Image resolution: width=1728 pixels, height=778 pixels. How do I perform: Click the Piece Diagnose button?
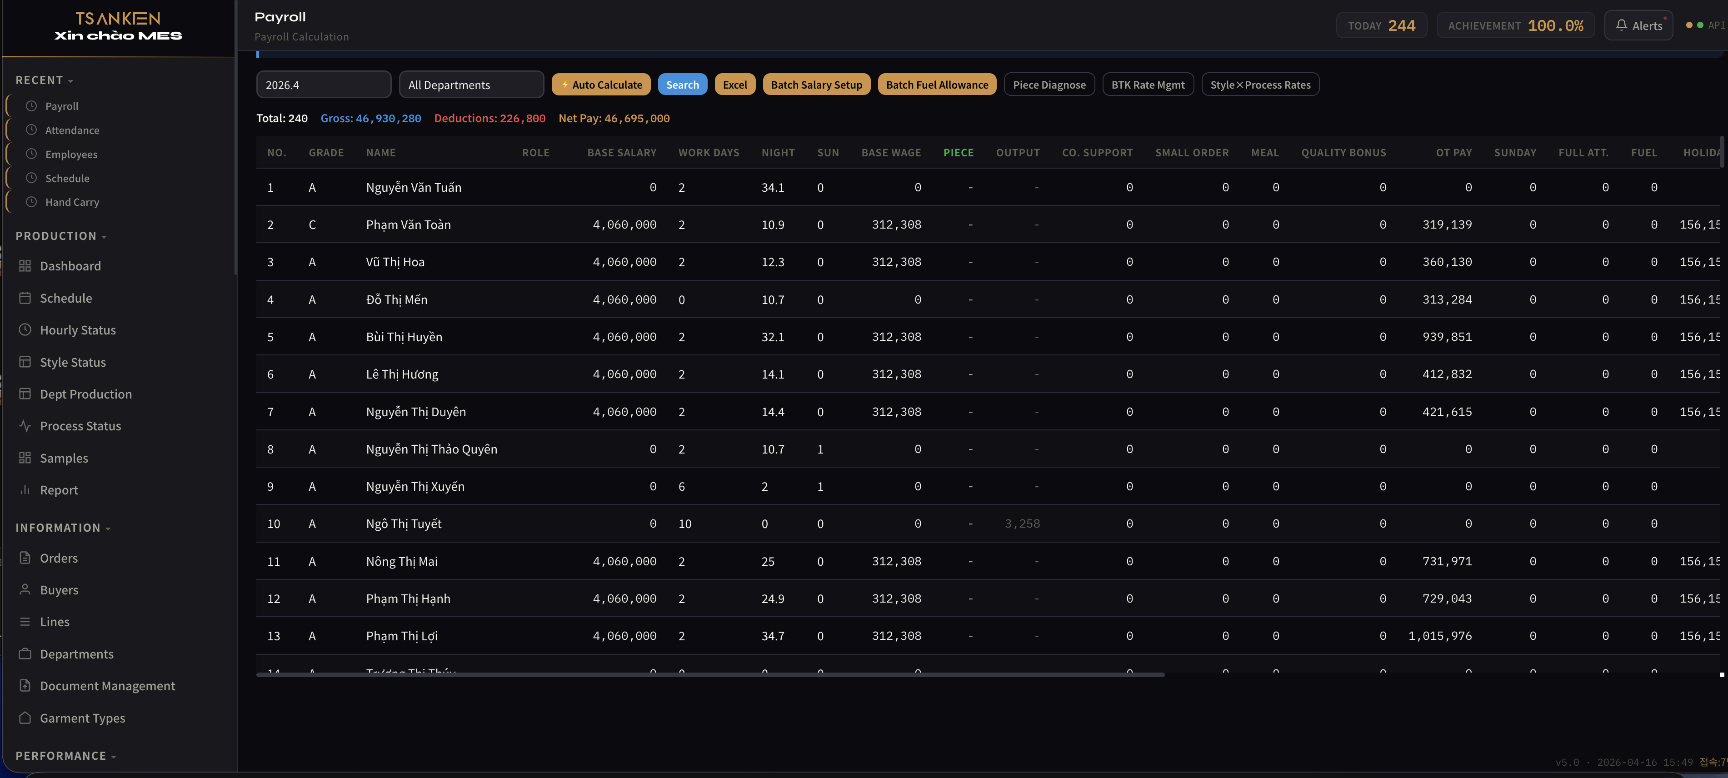[x=1049, y=85]
